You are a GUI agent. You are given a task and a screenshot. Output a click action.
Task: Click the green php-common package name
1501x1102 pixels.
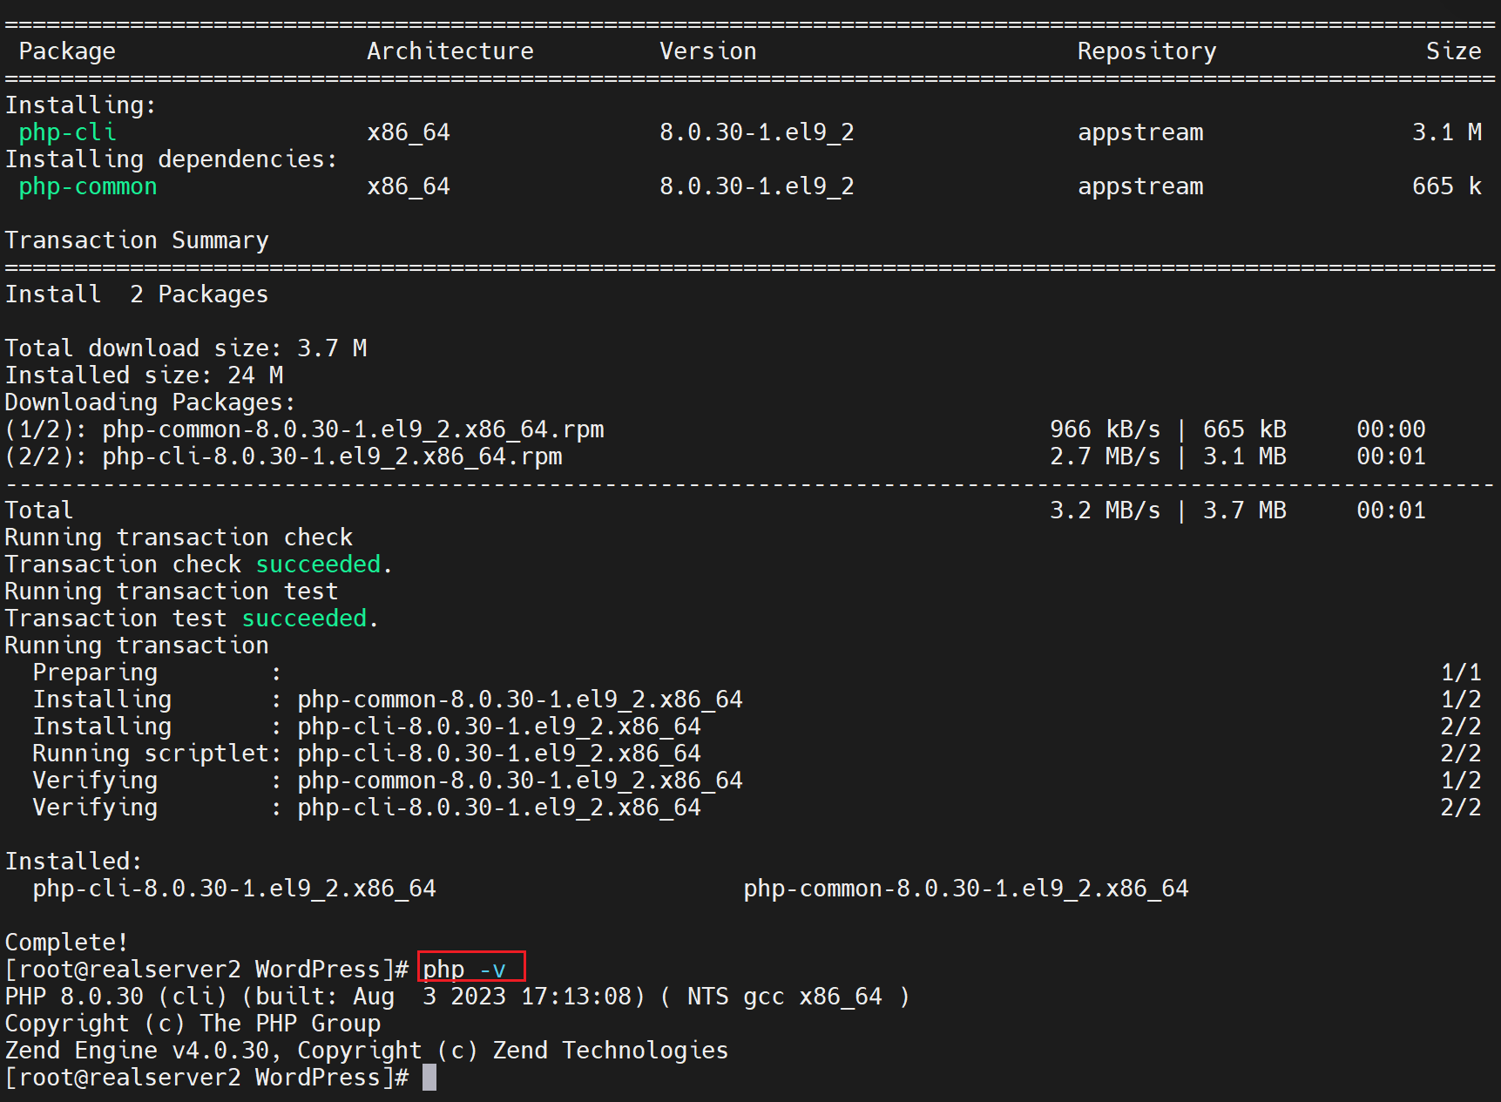(x=88, y=186)
